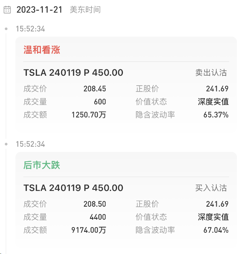The height and width of the screenshot is (254, 238).
Task: Click the 买入认沽 label
Action: 211,188
